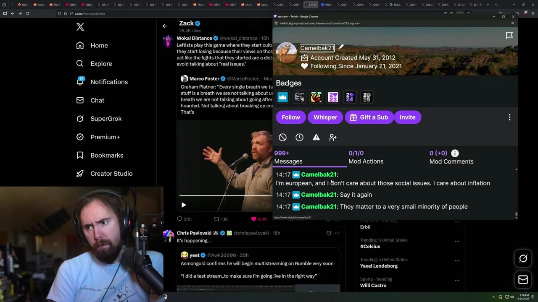Click Wokal Distance author name
Viewport: 538px width, 302px height.
194,38
